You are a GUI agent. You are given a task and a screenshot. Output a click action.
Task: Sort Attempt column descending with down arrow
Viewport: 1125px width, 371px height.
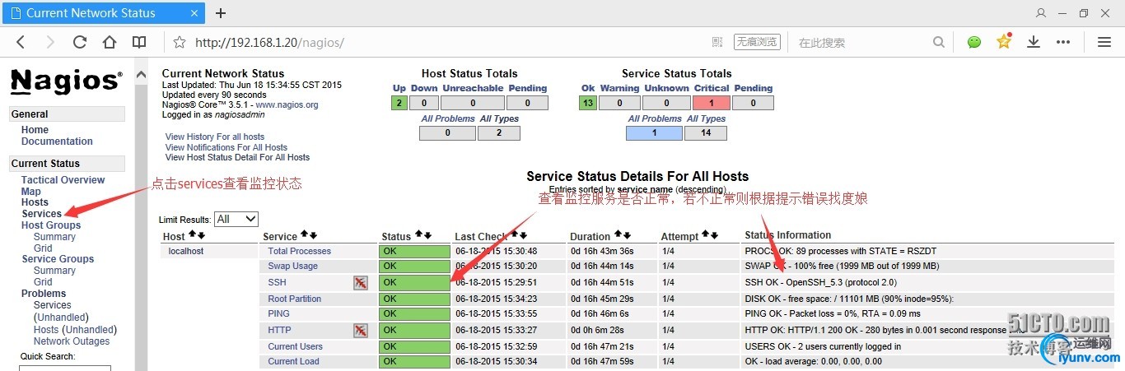pos(715,235)
